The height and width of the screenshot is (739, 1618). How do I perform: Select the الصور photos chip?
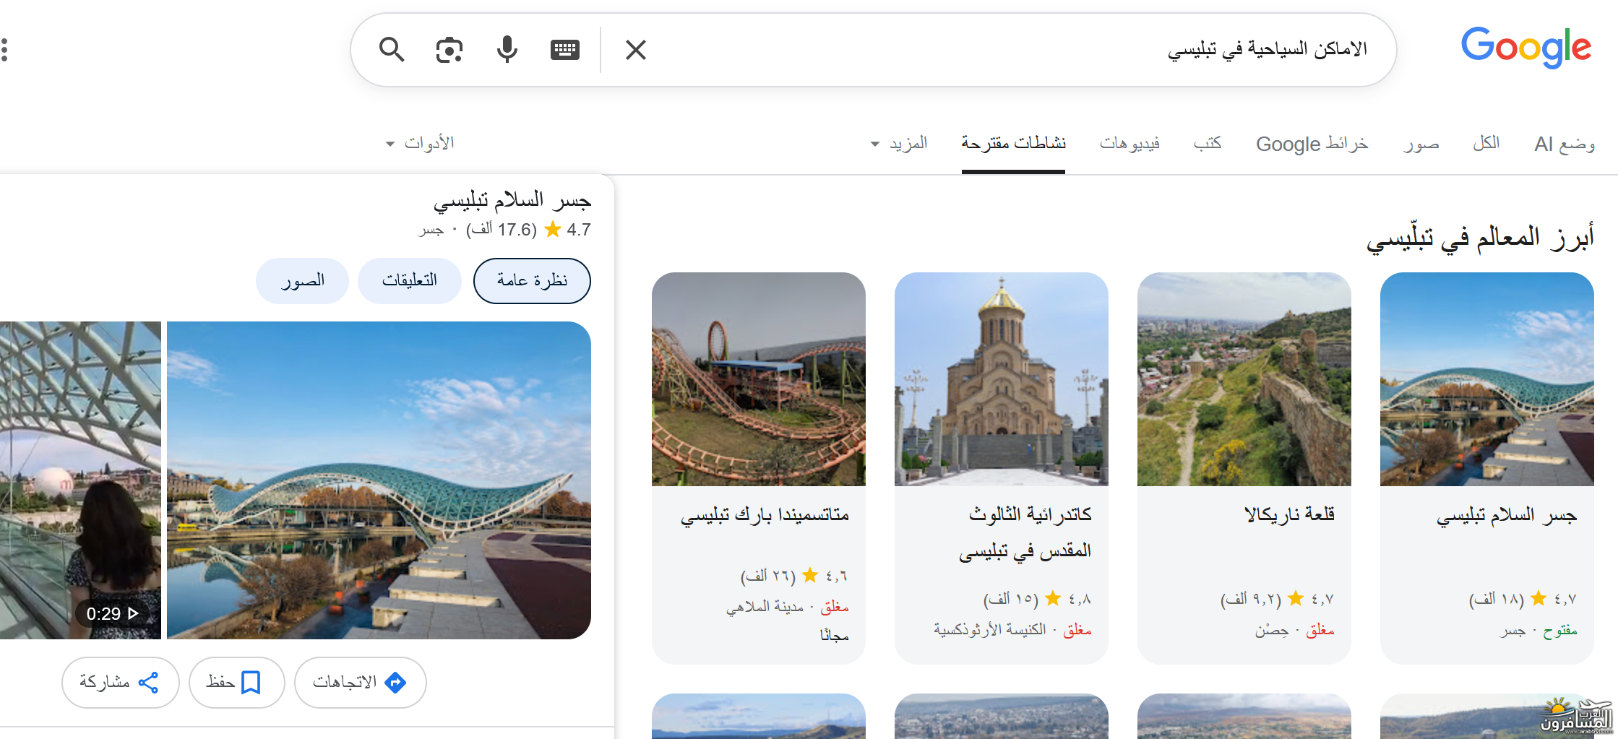click(x=302, y=280)
